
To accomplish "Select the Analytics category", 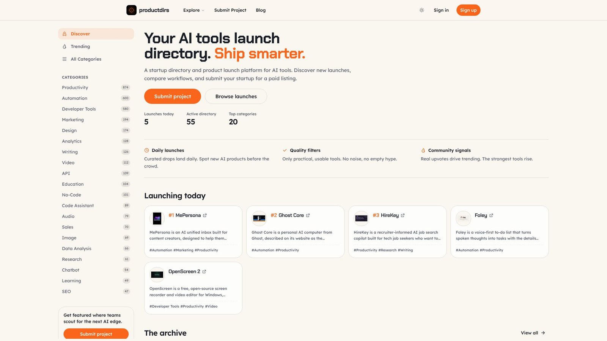I will (x=96, y=141).
